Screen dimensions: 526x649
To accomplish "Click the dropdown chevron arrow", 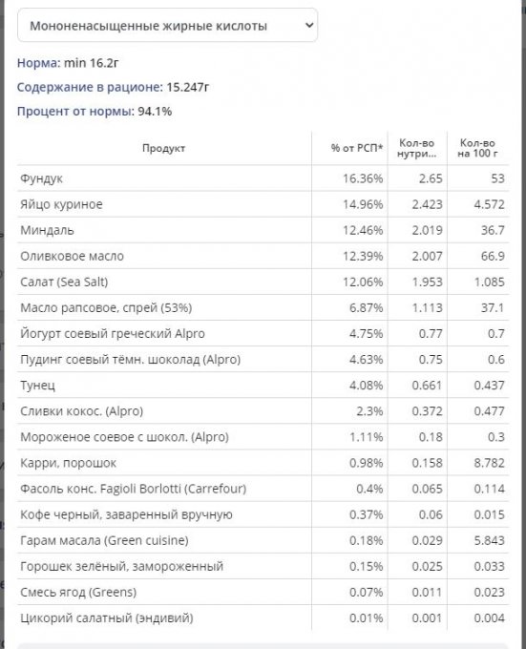I will coord(308,25).
